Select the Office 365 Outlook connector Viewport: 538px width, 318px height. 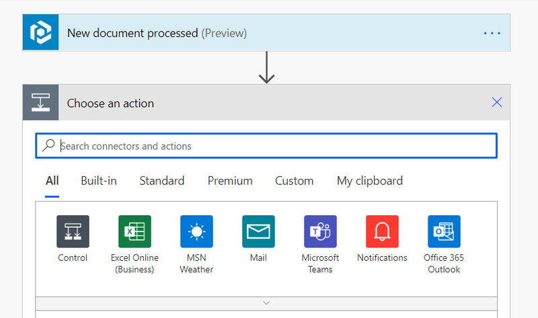(444, 232)
